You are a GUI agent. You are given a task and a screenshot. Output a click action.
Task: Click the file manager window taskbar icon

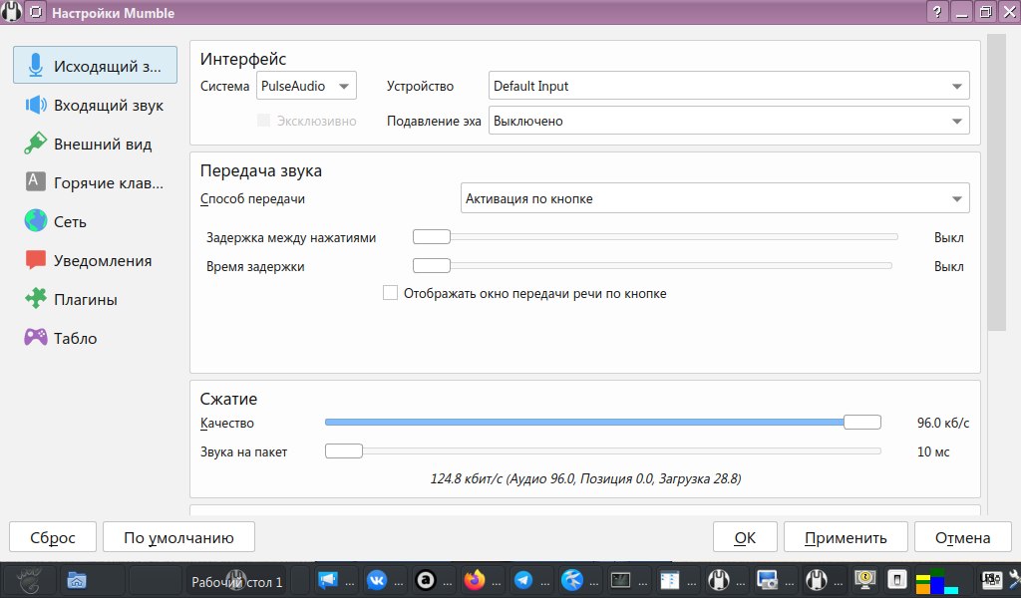tap(669, 580)
